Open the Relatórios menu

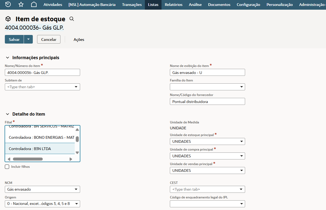tap(173, 5)
